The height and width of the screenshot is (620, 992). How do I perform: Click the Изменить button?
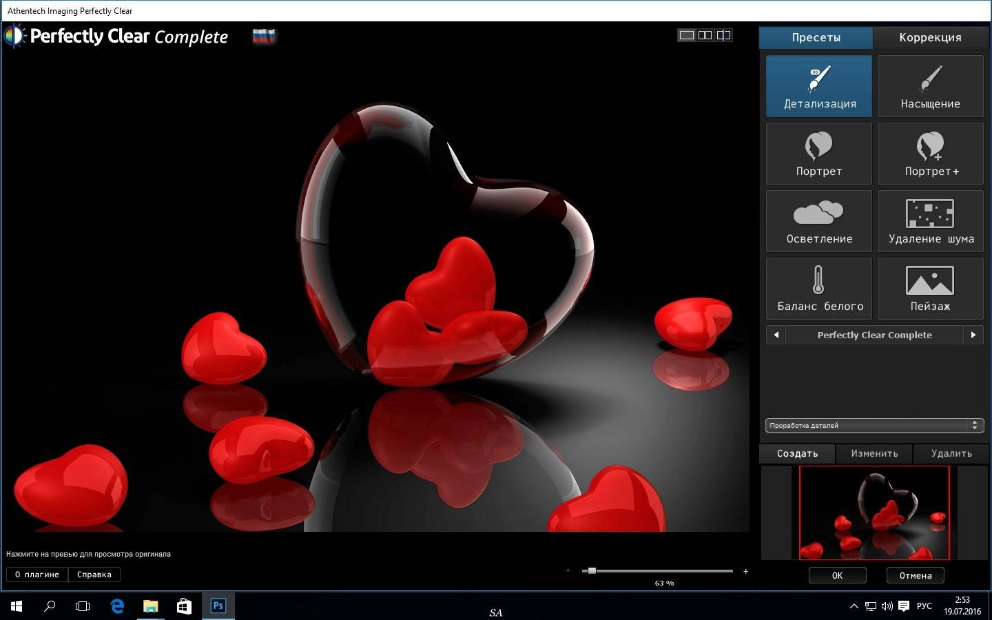(875, 453)
